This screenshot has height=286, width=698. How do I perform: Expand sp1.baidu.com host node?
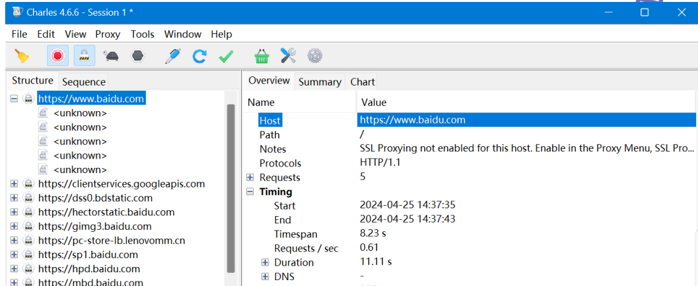click(14, 255)
